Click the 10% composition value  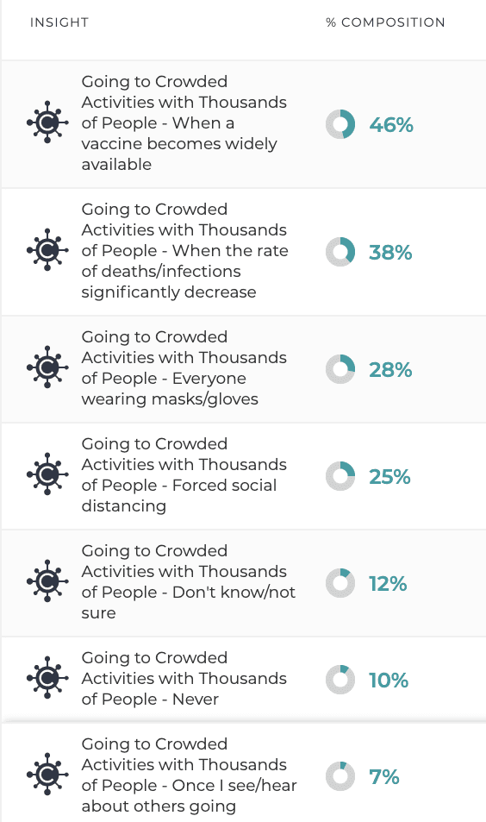389,680
